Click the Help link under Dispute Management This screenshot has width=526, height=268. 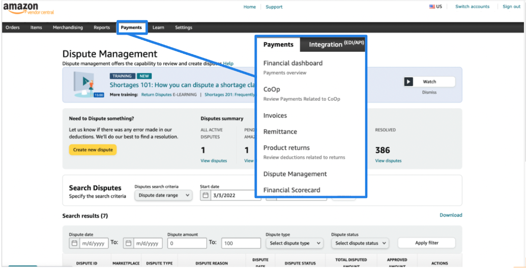[x=228, y=63]
